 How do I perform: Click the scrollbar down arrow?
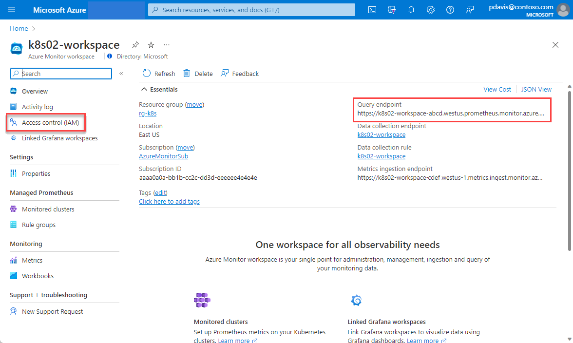[x=569, y=340]
